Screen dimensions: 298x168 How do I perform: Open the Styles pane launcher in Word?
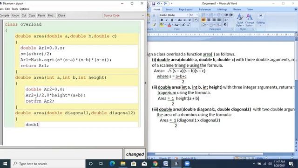point(253,29)
